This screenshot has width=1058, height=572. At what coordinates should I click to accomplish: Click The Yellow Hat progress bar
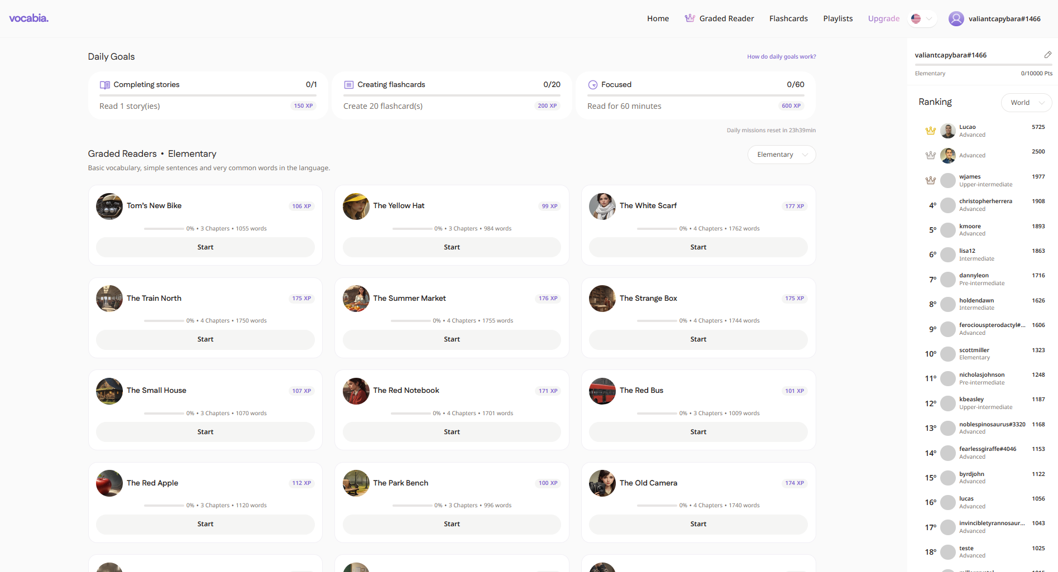coord(412,229)
